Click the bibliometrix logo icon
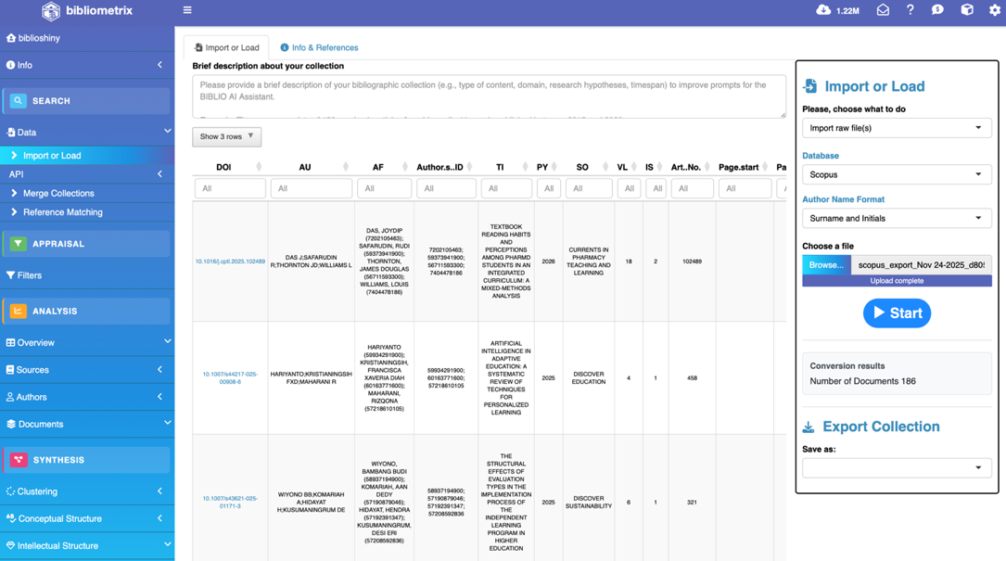Image resolution: width=1006 pixels, height=561 pixels. [x=51, y=10]
